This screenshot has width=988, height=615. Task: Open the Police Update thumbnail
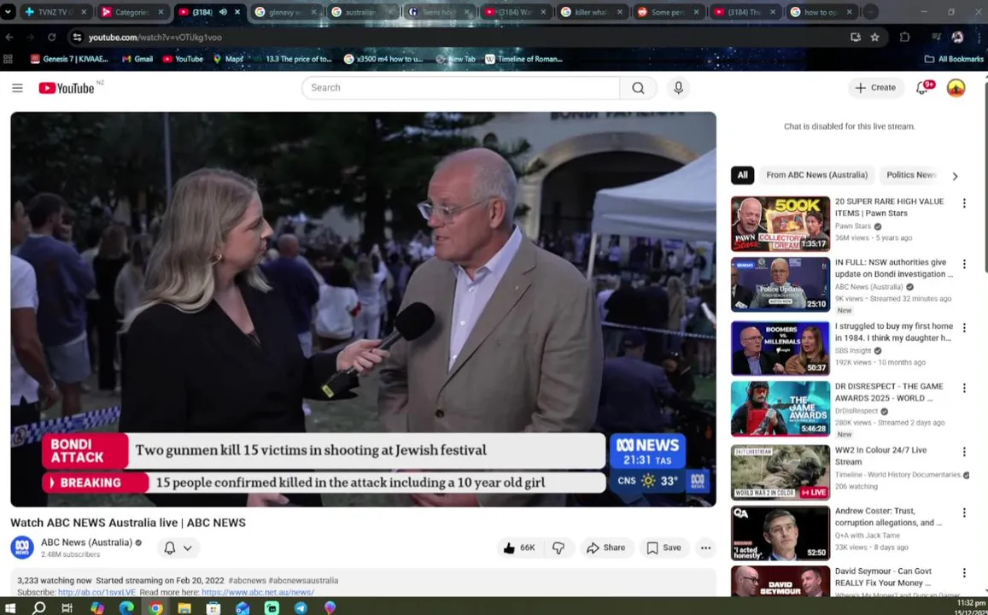coord(780,284)
